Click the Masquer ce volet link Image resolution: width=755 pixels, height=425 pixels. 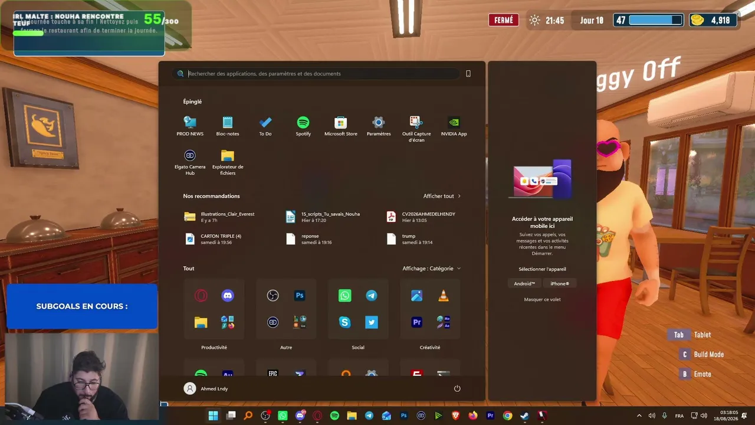542,299
